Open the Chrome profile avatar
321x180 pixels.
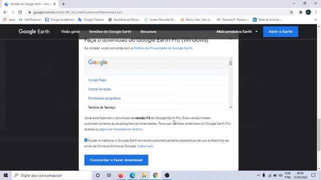[x=308, y=12]
